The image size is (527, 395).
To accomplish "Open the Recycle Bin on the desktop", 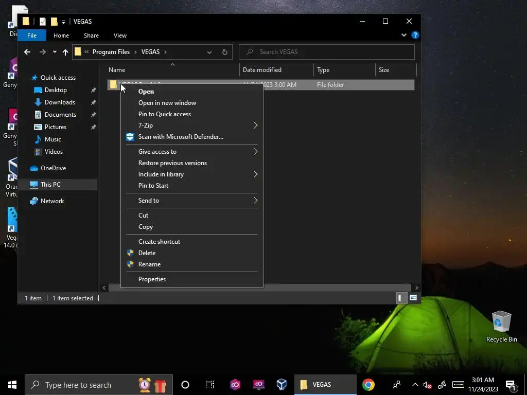I will coord(501,327).
